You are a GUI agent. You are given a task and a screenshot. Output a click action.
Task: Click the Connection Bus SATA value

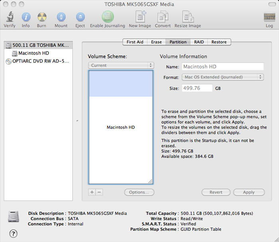pos(73,218)
